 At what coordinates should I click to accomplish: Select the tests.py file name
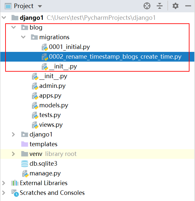pos(50,115)
